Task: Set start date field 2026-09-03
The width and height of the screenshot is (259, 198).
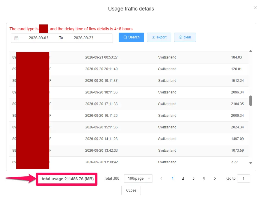Action: click(x=38, y=38)
